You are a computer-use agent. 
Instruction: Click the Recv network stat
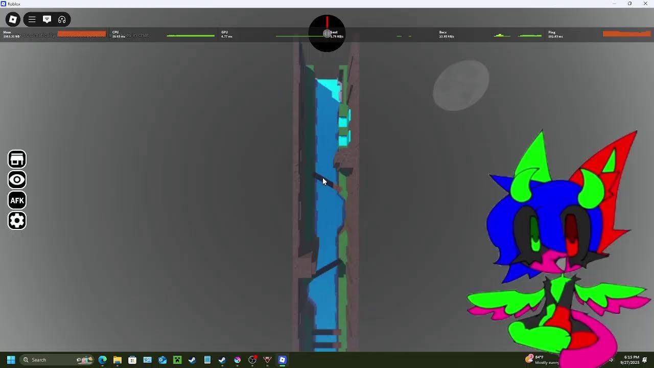[446, 34]
